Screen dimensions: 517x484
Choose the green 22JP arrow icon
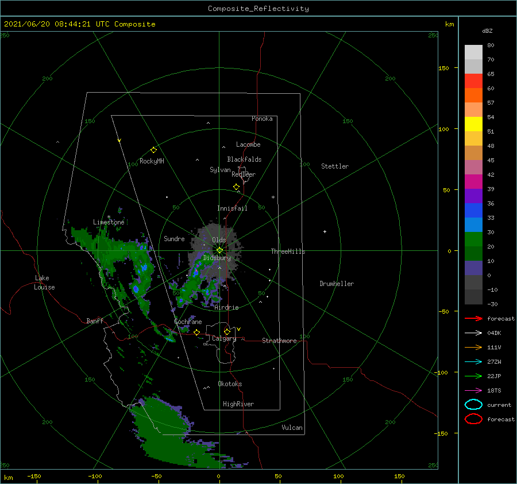[473, 376]
